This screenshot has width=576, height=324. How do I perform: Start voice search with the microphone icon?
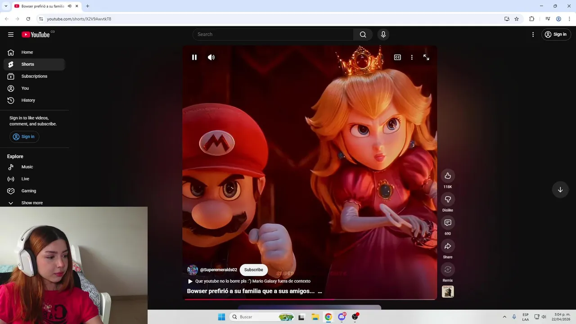pos(383,35)
